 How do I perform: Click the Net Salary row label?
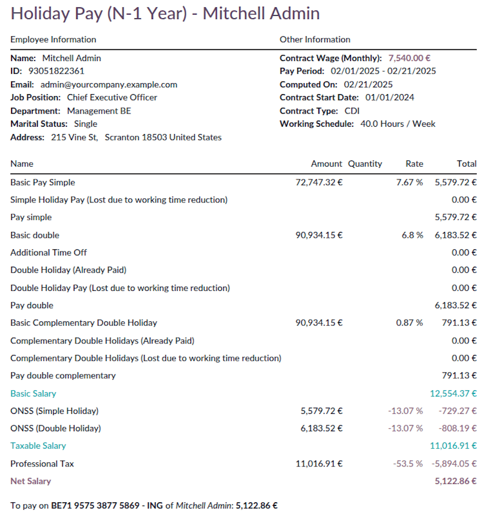(x=31, y=481)
